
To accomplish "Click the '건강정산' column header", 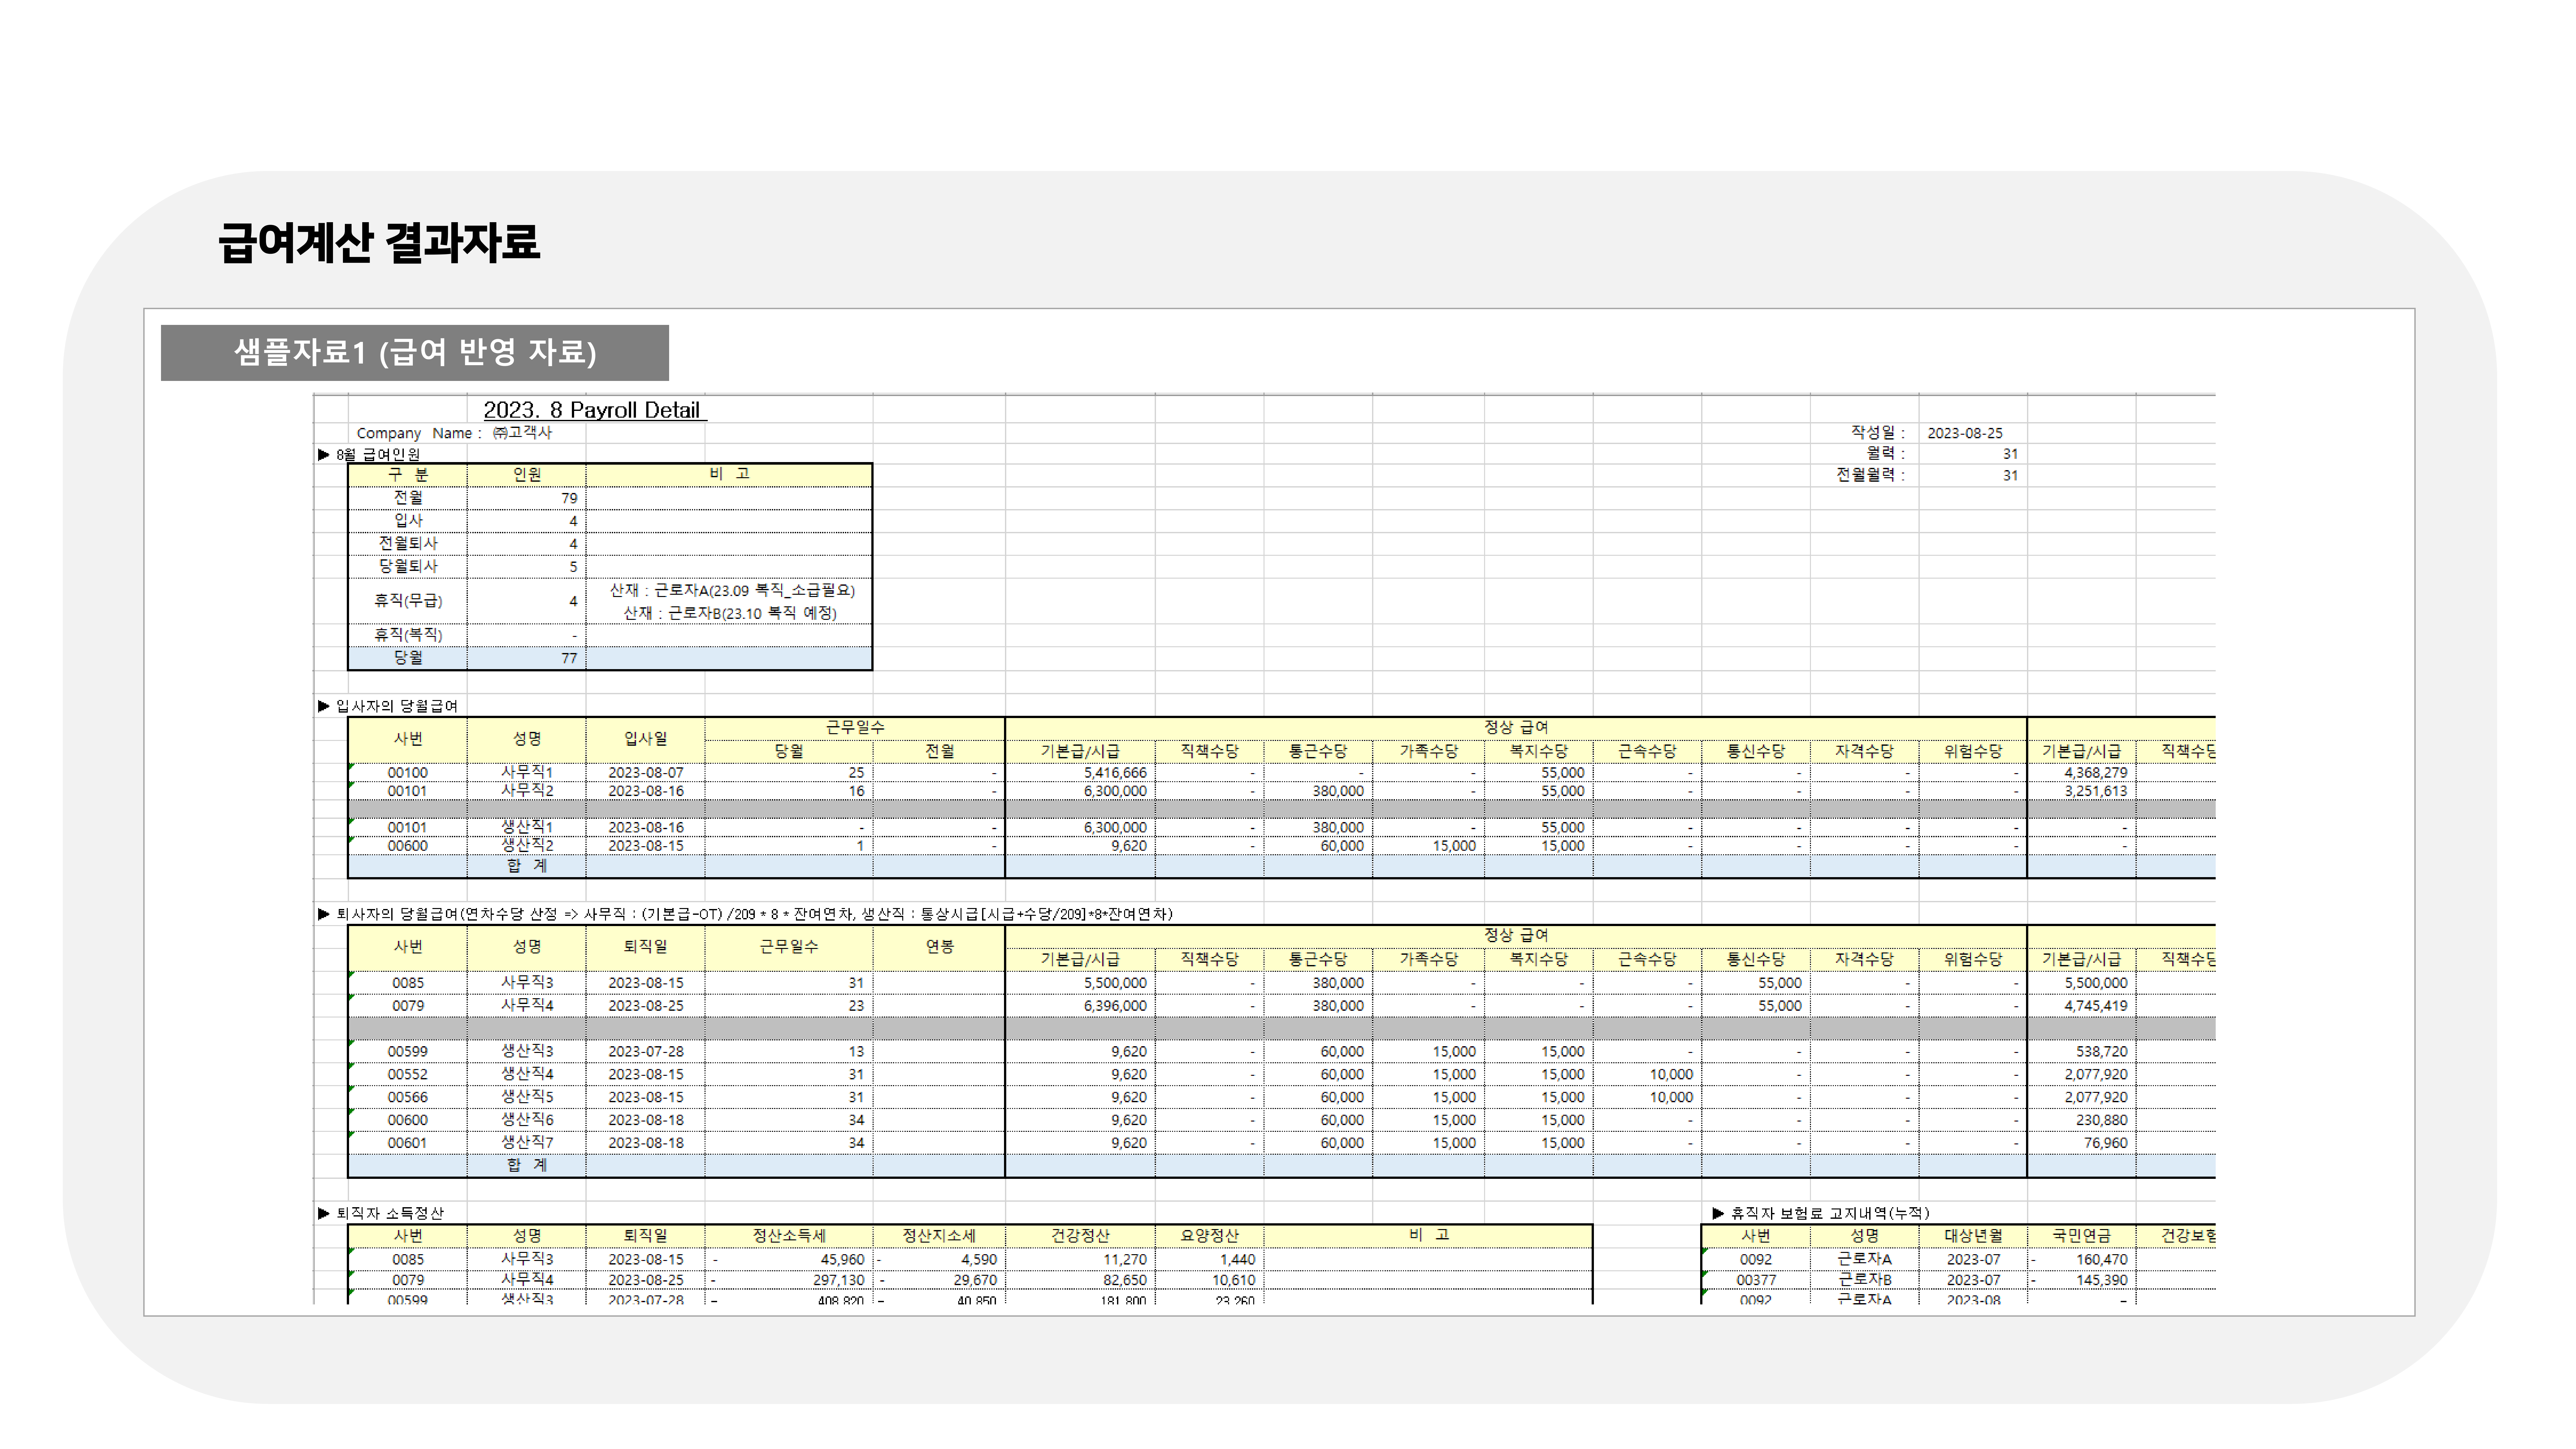I will (x=1080, y=1236).
